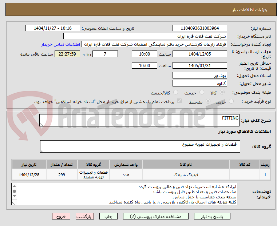
Task: Click the response deadline date 1404/12/05
Action: coord(199,54)
